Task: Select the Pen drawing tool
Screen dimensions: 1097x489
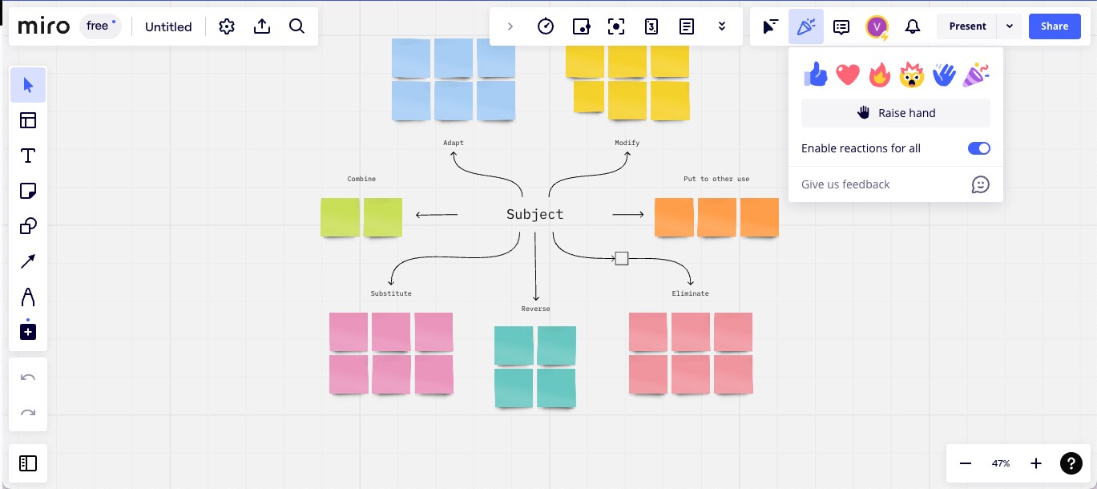Action: point(28,297)
